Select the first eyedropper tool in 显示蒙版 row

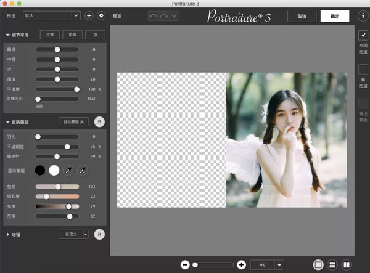(x=69, y=169)
